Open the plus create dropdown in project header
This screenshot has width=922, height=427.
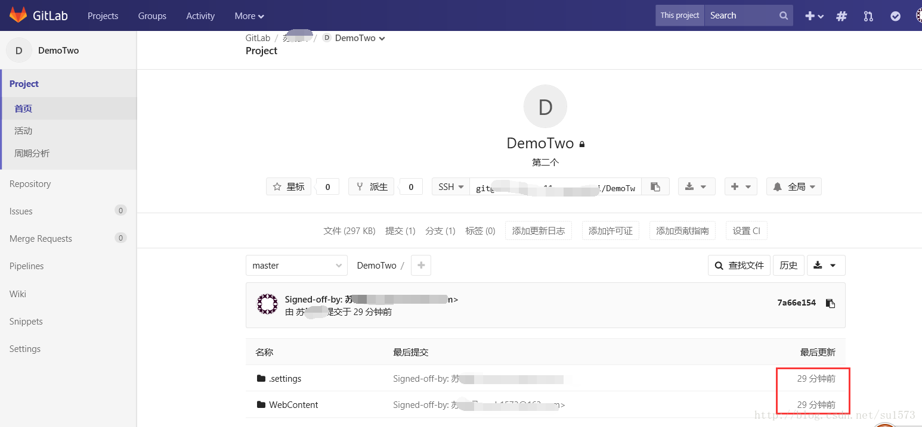tap(741, 186)
